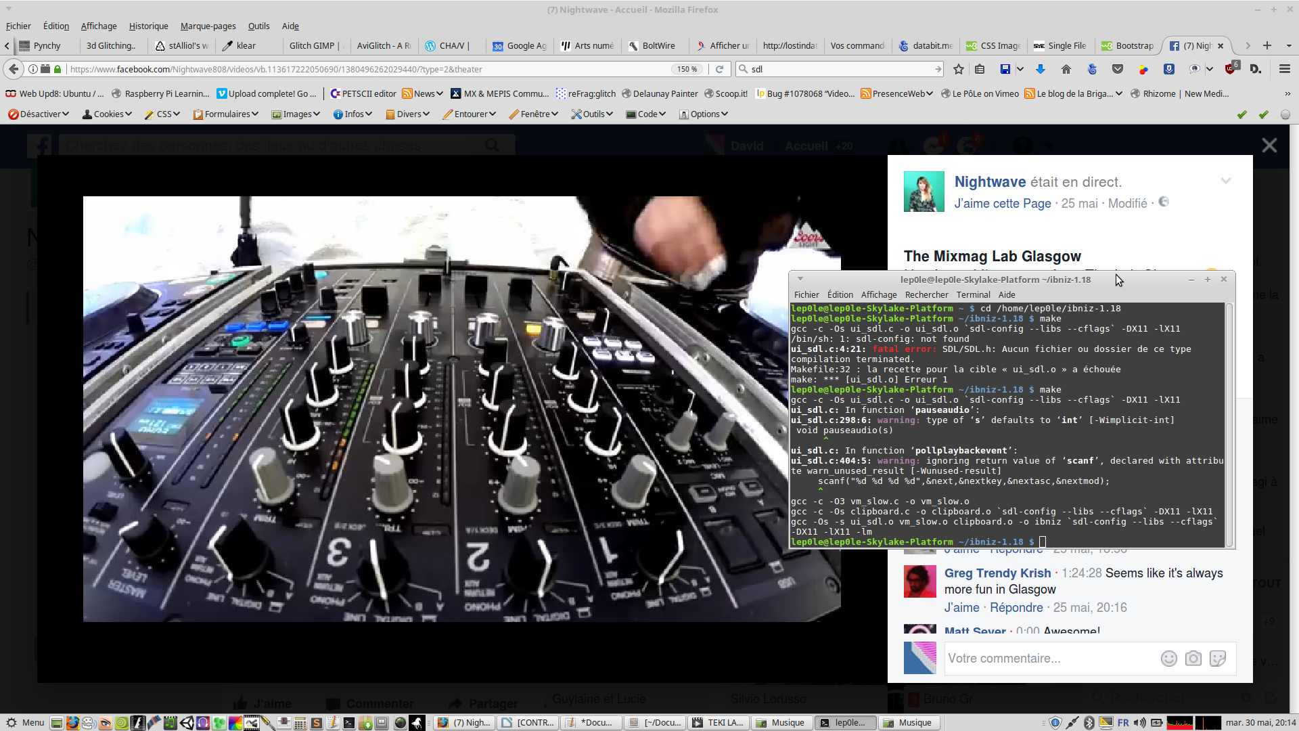Open the uBlock shield icon
Screen dimensions: 1299x731
pyautogui.click(x=1231, y=69)
